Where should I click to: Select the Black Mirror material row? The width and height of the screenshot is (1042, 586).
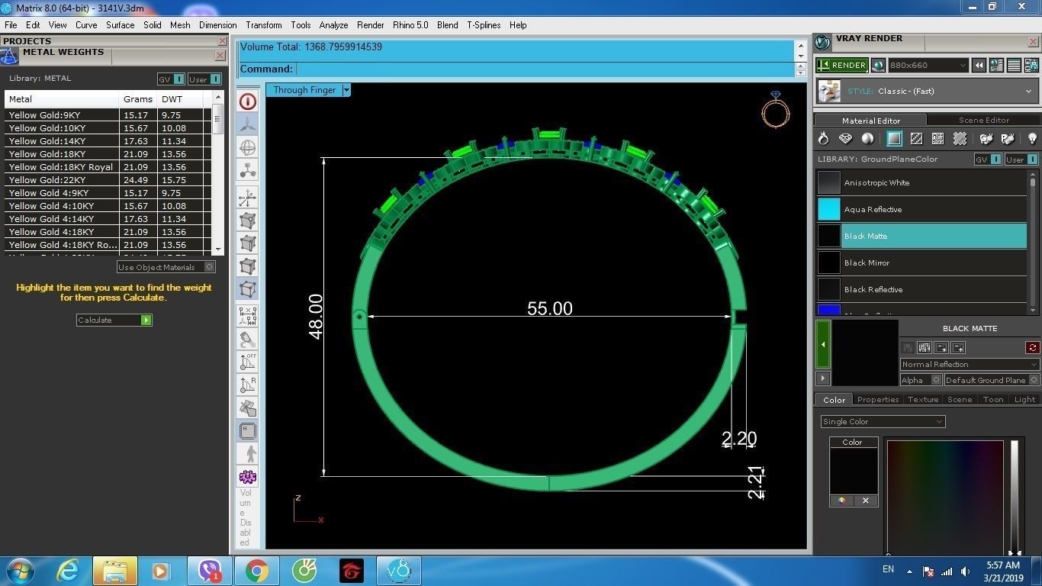coord(921,262)
